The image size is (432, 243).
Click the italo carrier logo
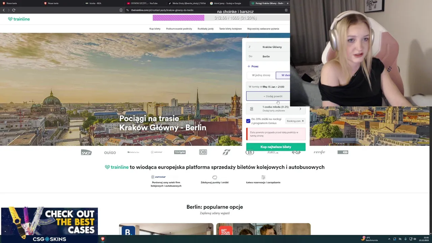tap(273, 152)
